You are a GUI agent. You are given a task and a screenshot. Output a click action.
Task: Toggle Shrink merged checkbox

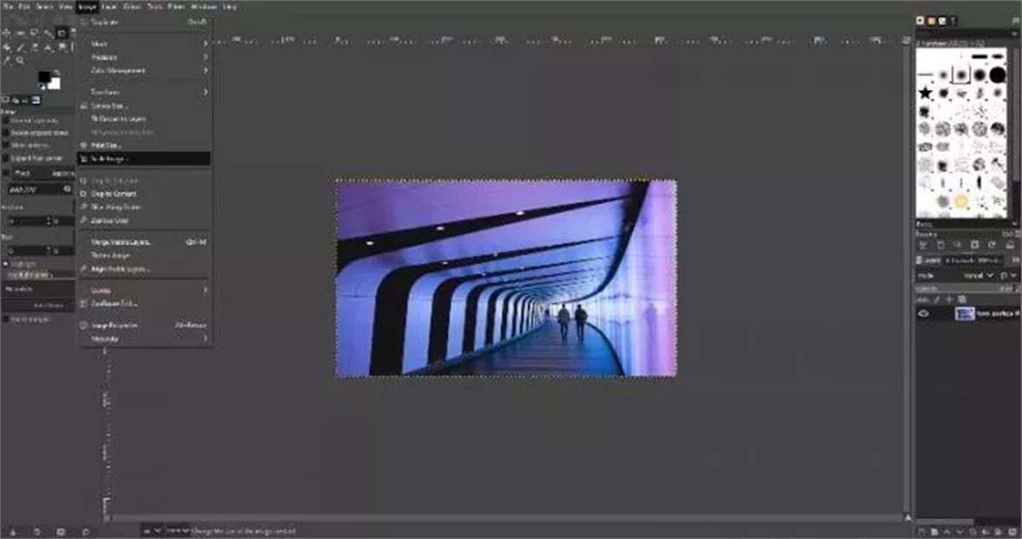tap(7, 319)
